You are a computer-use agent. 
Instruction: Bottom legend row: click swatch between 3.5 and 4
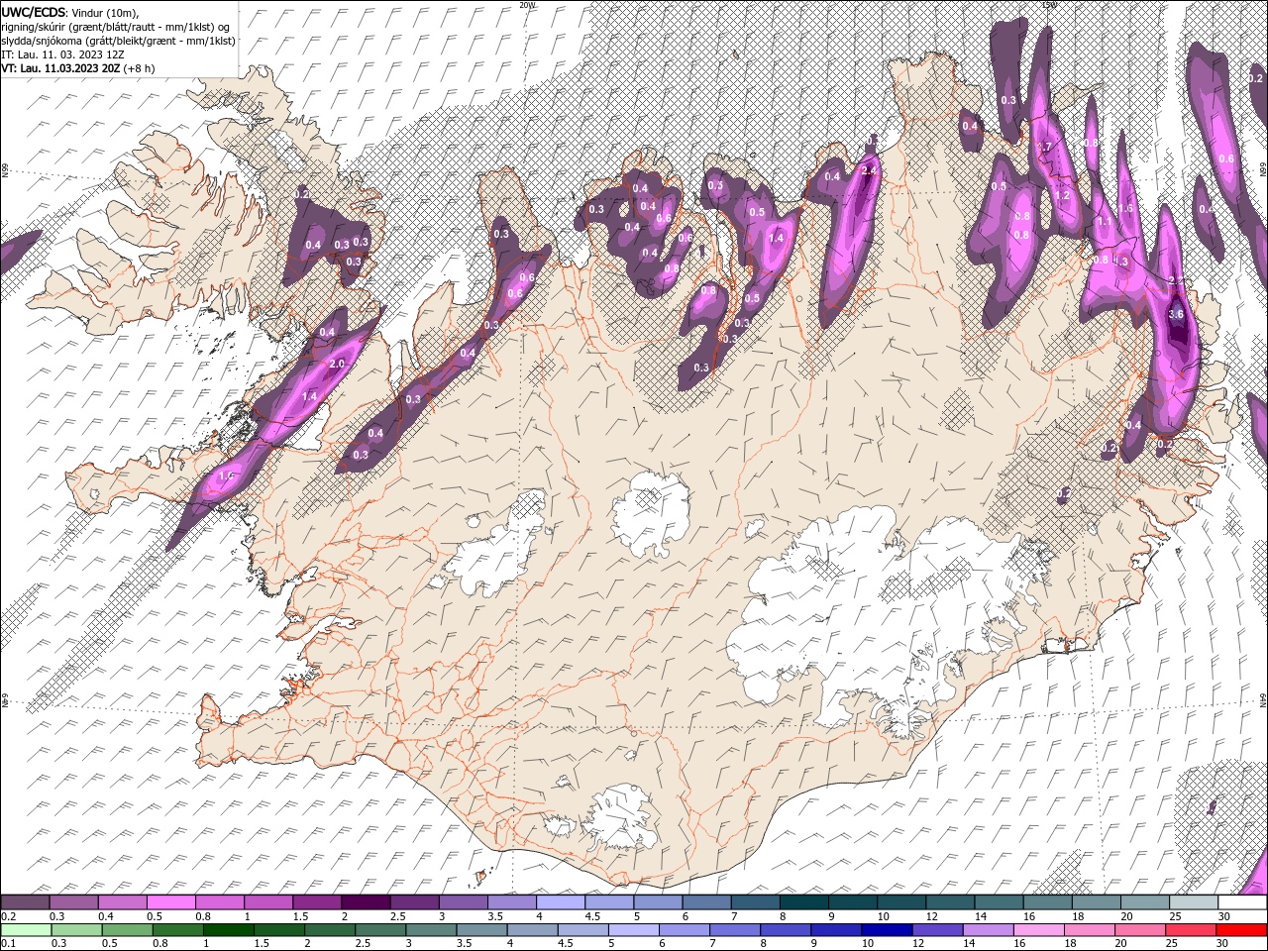(482, 930)
